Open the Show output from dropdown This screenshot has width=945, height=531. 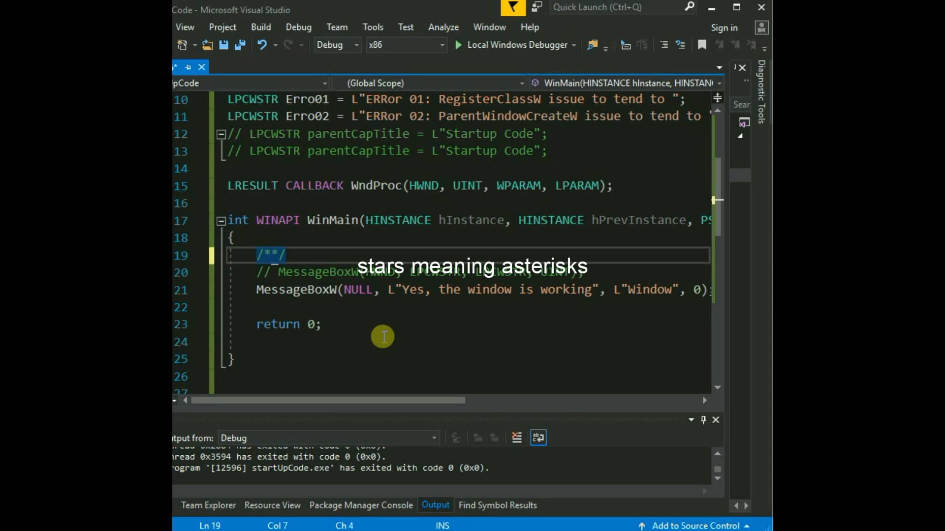328,438
